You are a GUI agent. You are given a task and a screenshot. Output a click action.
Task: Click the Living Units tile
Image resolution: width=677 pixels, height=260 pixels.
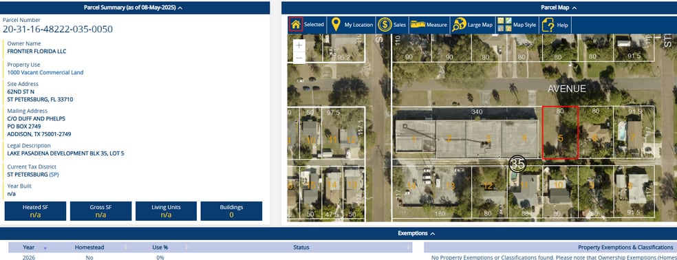[x=166, y=210]
